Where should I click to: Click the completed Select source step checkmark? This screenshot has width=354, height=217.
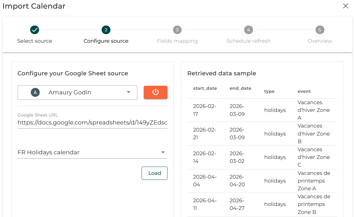[34, 30]
